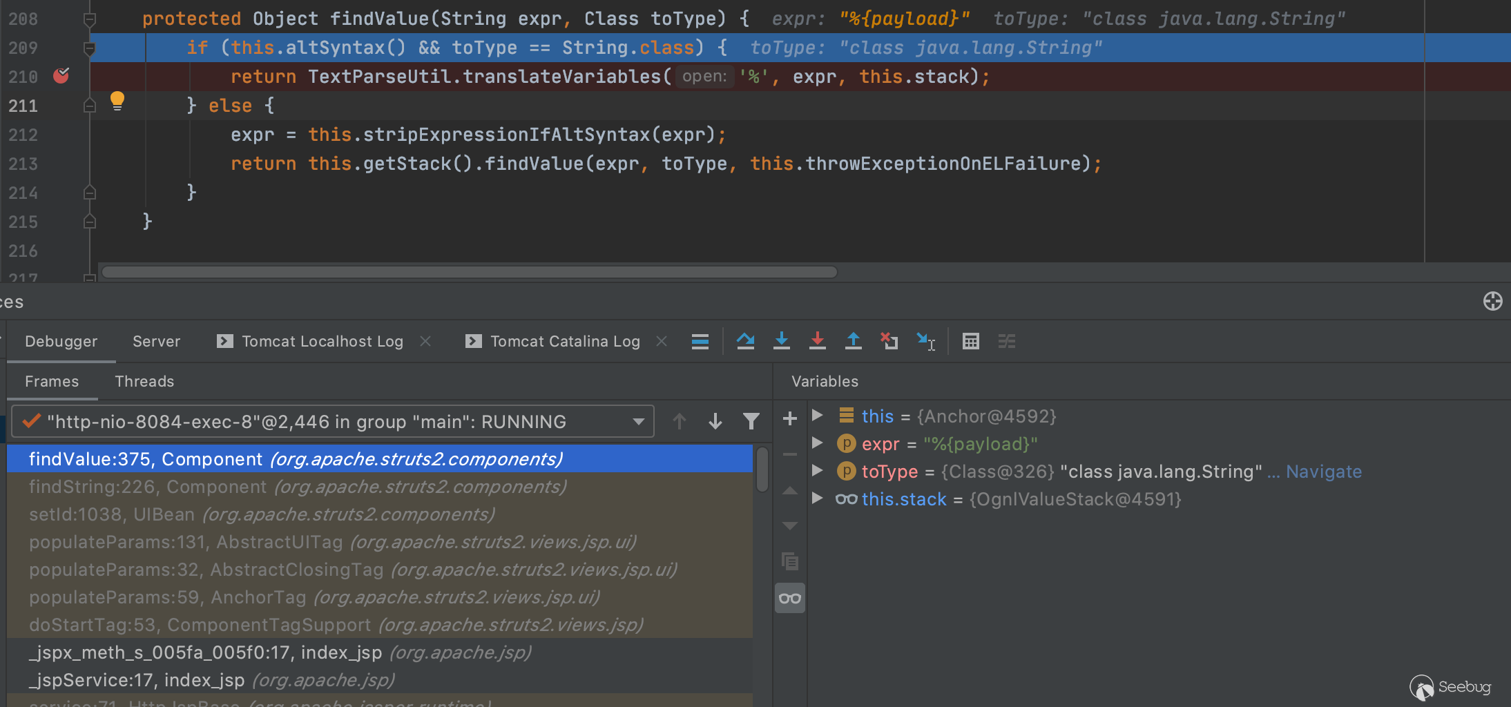Screen dimensions: 1511x707
Task: Close the Tomcat Localhost Log tab
Action: (425, 341)
